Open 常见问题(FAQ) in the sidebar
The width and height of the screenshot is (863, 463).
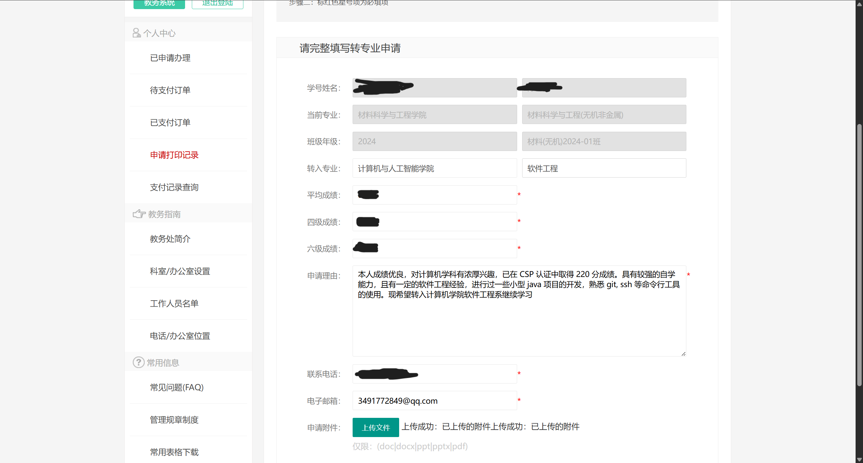[177, 388]
